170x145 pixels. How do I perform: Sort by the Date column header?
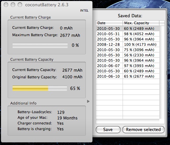pos(109,23)
